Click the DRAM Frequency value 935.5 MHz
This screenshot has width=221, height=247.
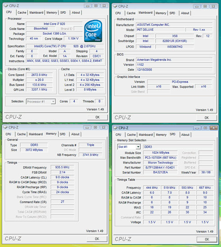(62, 167)
